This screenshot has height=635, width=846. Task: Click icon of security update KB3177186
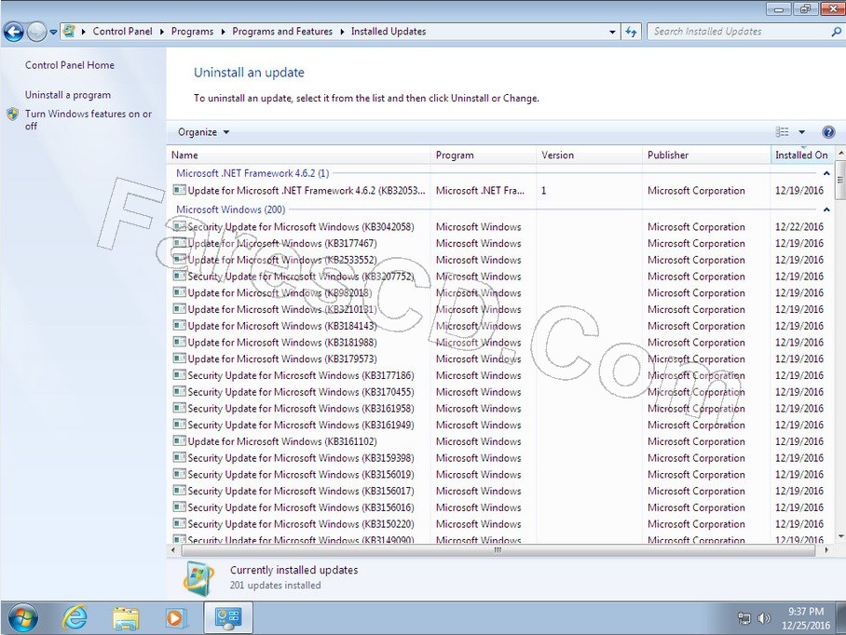(179, 375)
